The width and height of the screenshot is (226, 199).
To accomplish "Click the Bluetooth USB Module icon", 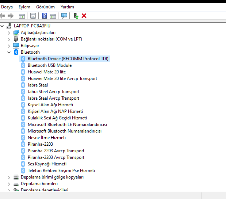I will click(23, 65).
